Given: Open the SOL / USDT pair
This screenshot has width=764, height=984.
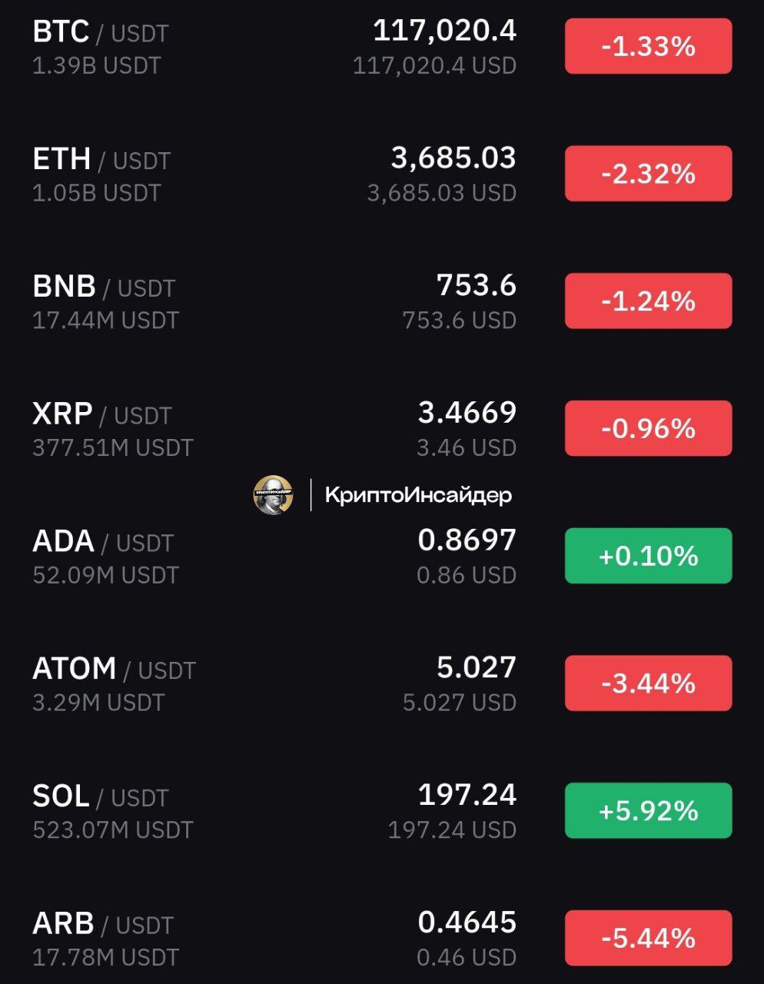Looking at the screenshot, I should tap(100, 797).
